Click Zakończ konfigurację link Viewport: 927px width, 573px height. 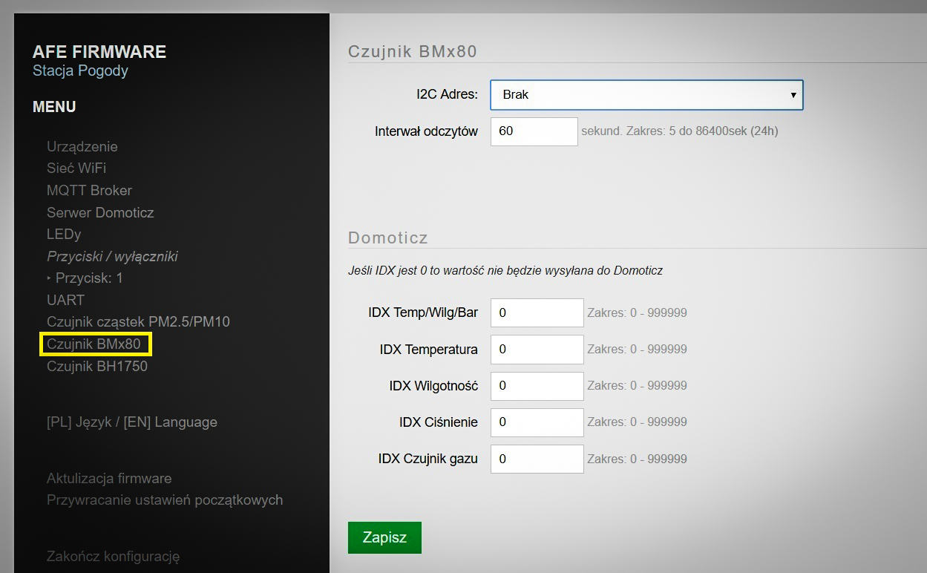(x=114, y=556)
